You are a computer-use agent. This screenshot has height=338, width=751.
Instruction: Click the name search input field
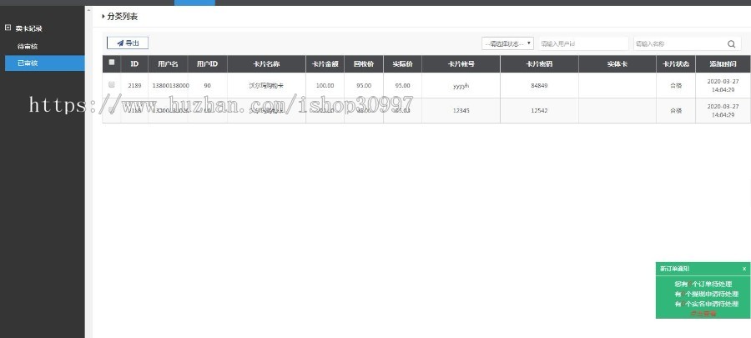pyautogui.click(x=677, y=43)
